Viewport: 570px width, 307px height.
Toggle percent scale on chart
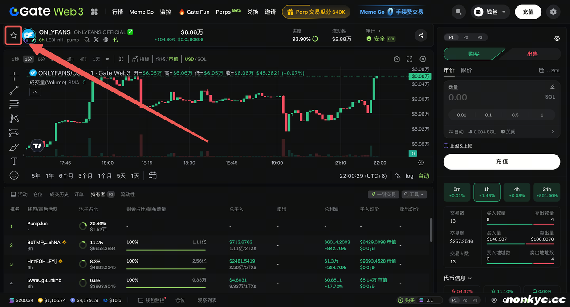(x=398, y=176)
